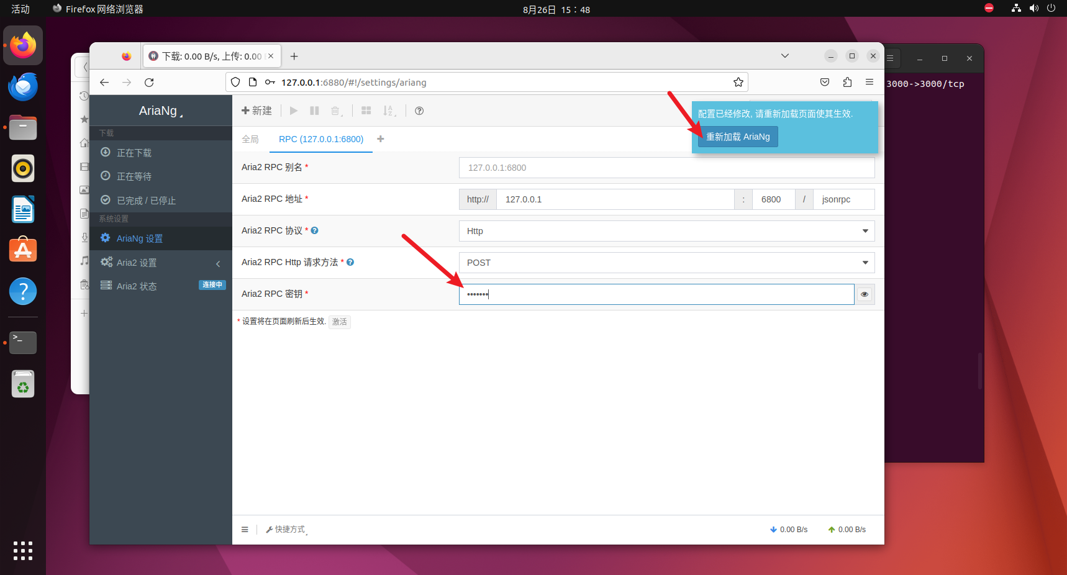Open the 正在下载 downloads section
The height and width of the screenshot is (575, 1067).
click(x=134, y=152)
